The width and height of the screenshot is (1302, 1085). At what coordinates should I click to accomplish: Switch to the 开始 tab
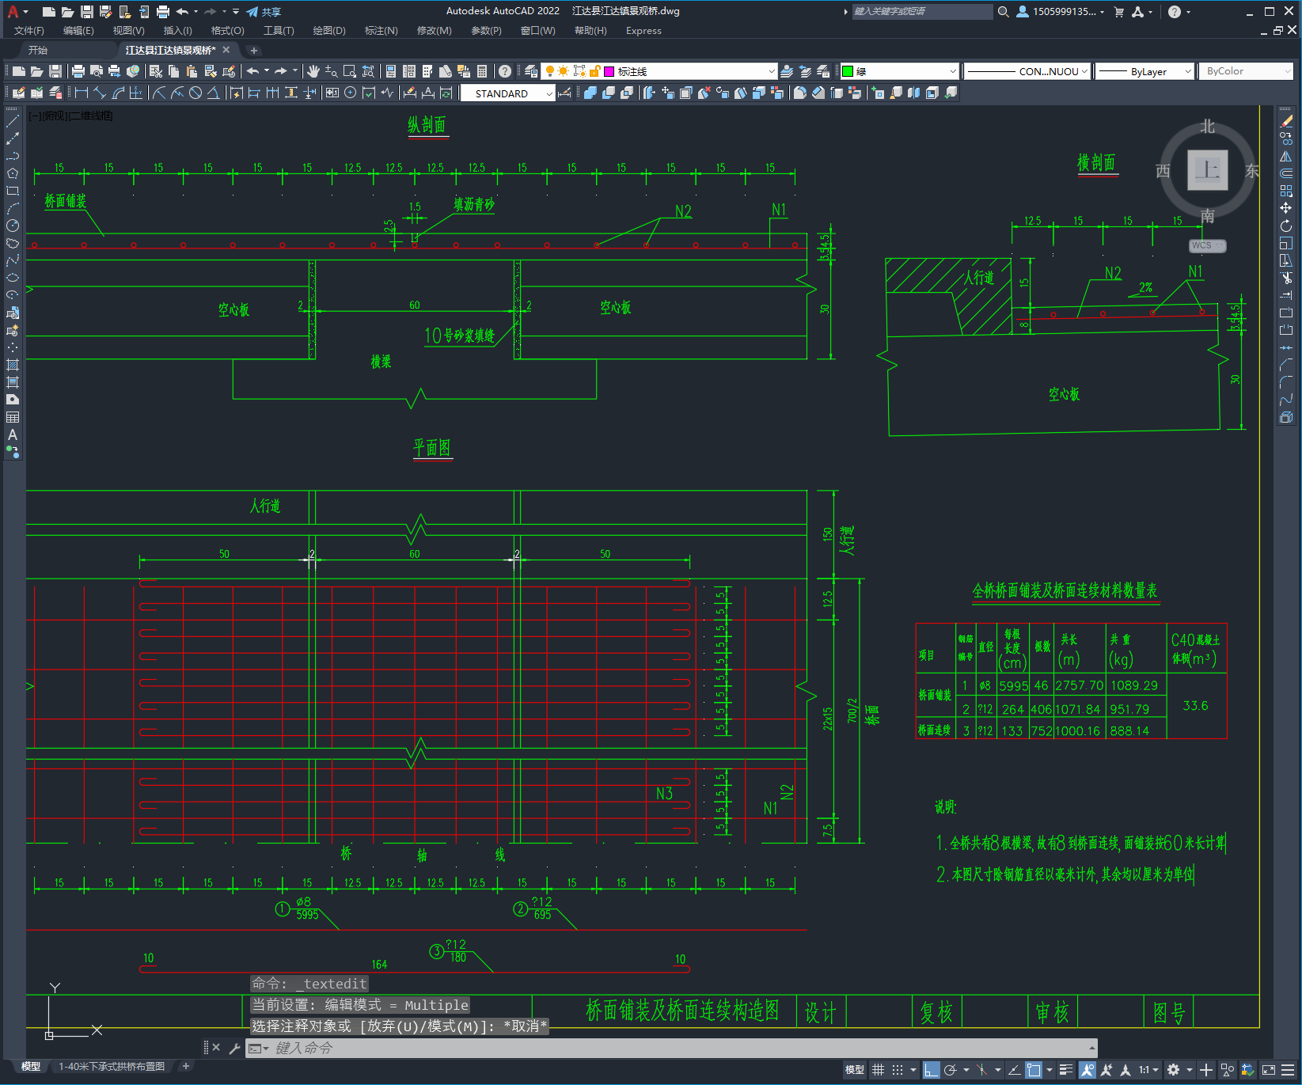(x=38, y=50)
